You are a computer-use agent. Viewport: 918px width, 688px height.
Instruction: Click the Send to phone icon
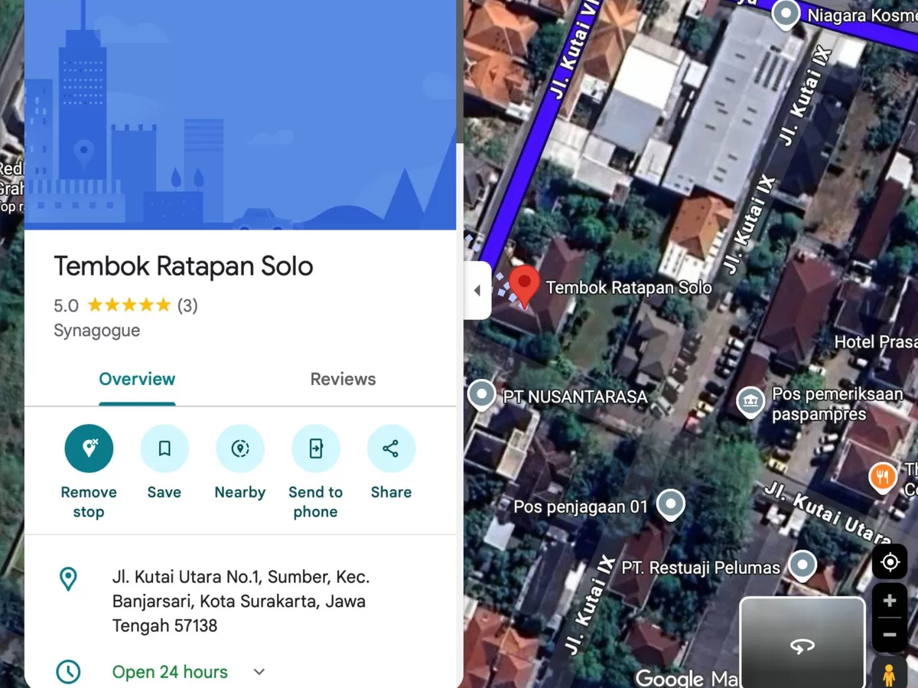[x=315, y=448]
